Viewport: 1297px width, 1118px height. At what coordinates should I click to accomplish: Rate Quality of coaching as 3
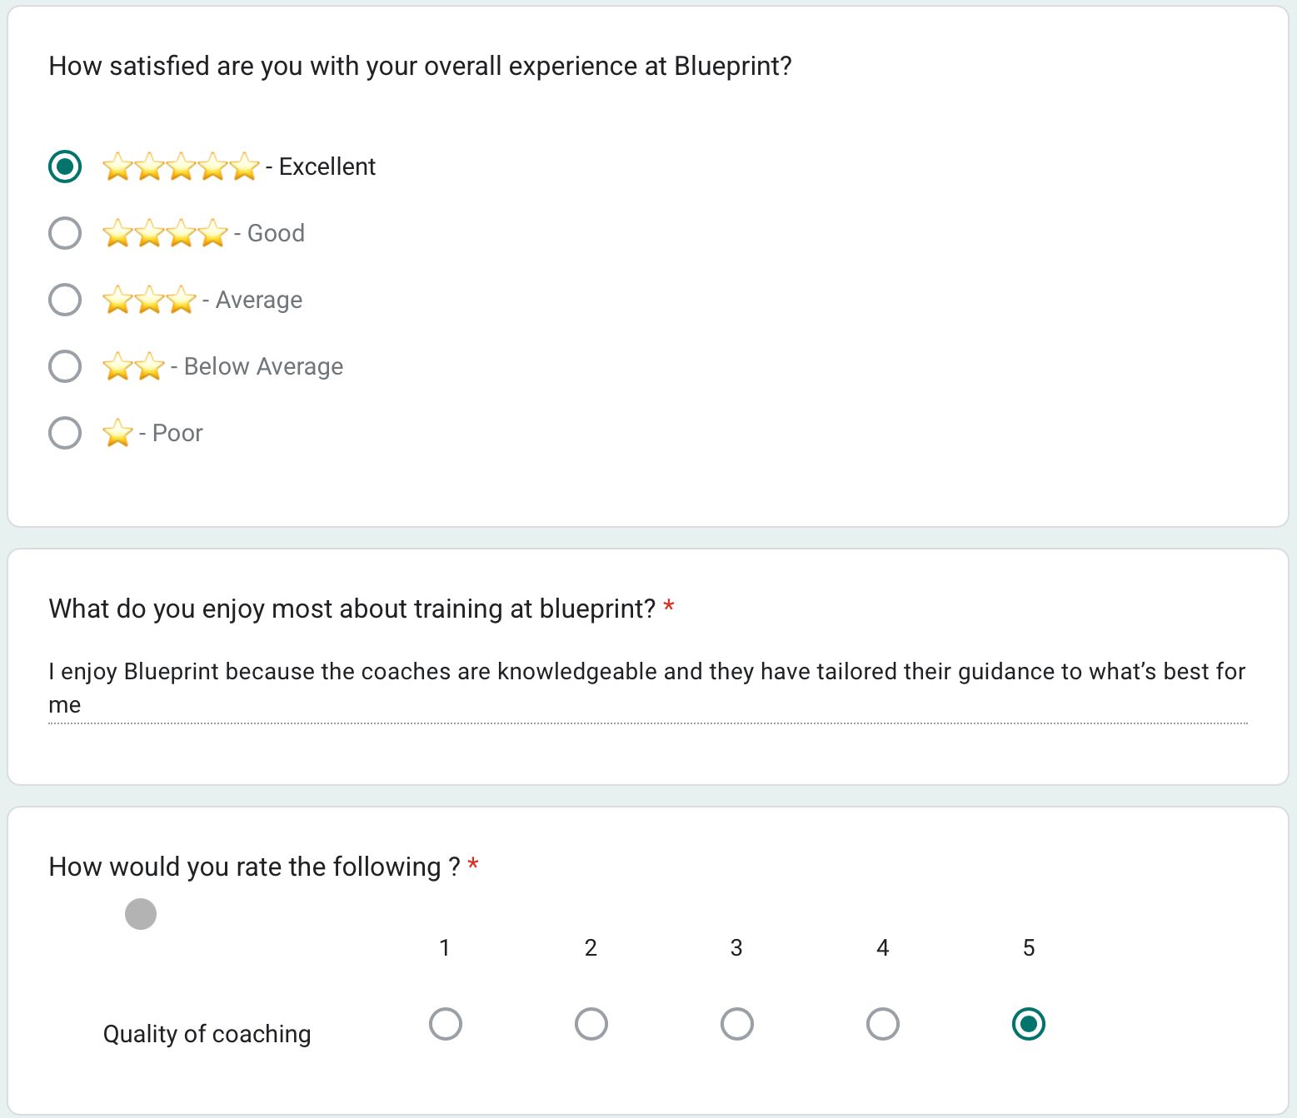tap(737, 1024)
